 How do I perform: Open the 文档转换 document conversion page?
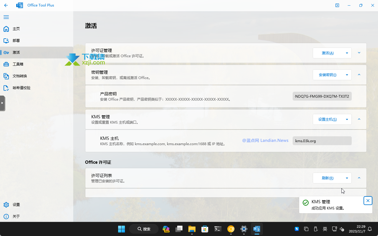37,76
